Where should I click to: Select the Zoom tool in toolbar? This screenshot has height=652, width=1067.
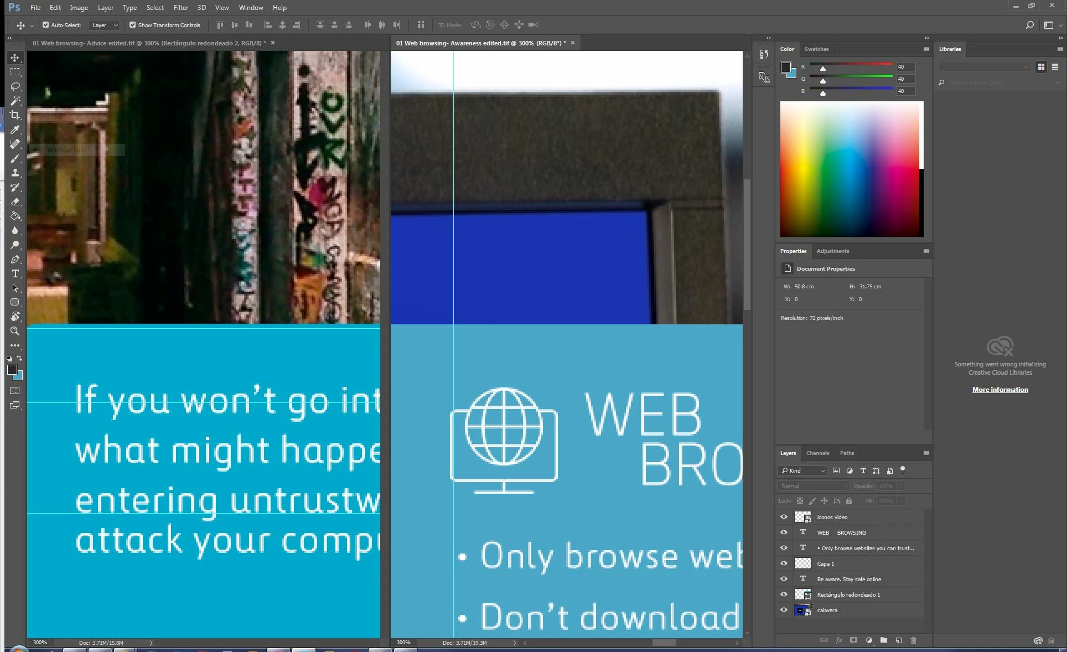pyautogui.click(x=15, y=331)
